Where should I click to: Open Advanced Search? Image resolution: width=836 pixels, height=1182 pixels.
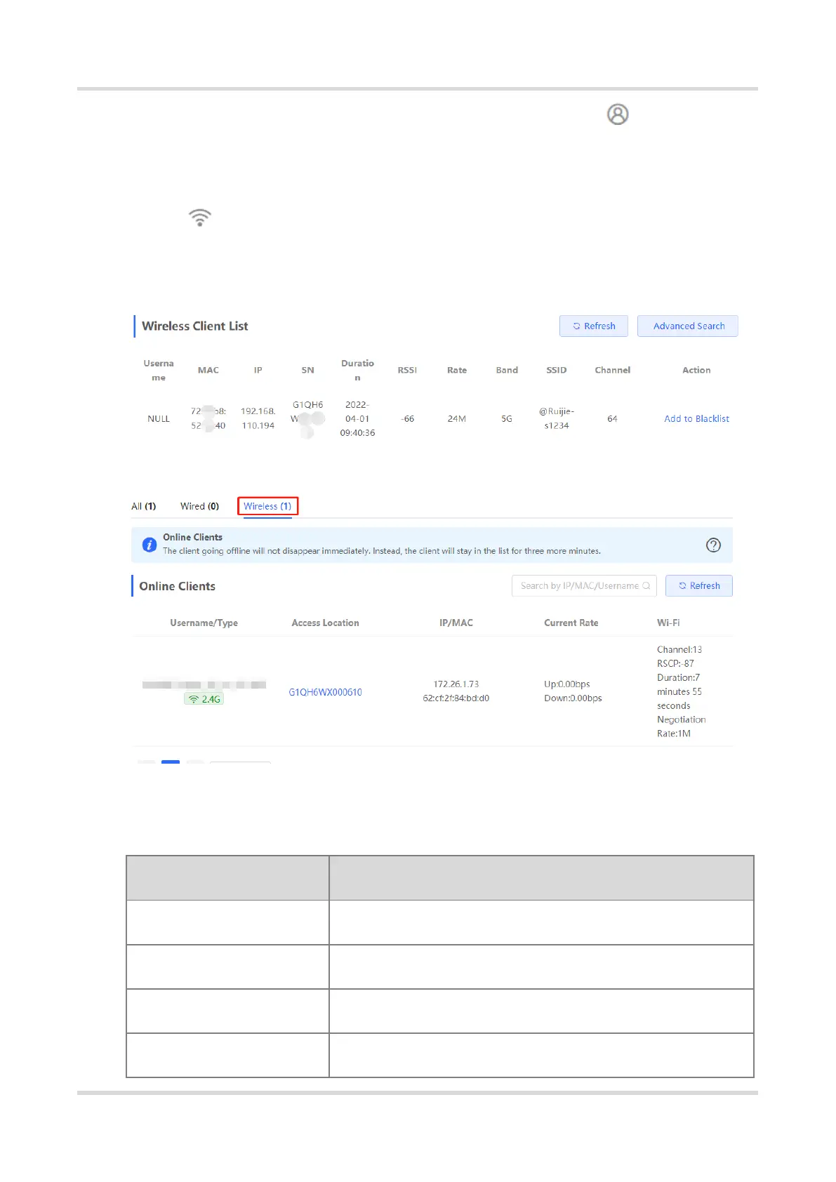tap(688, 326)
